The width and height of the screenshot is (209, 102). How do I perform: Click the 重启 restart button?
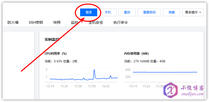coord(127,12)
